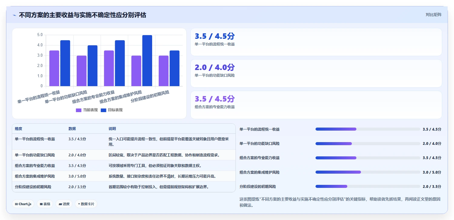Click the purple bar for 组合方案的集成维护风险
Viewport: 454px width, 220px height.
[136, 71]
